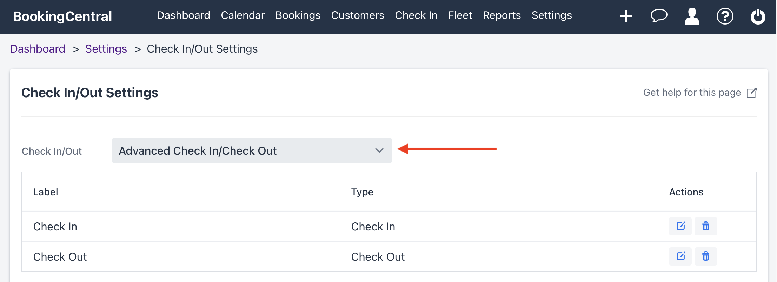Viewport: 777px width, 282px height.
Task: Select the Check Out label cell
Action: pyautogui.click(x=60, y=257)
